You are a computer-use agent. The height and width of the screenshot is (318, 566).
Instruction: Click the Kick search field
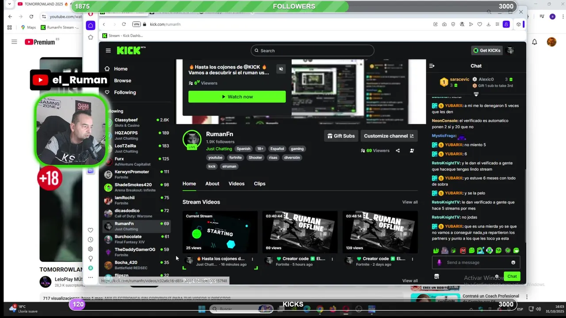click(x=312, y=50)
